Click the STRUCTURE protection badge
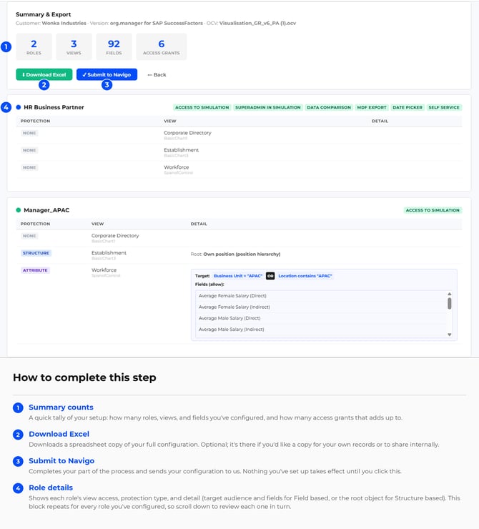 [x=36, y=253]
